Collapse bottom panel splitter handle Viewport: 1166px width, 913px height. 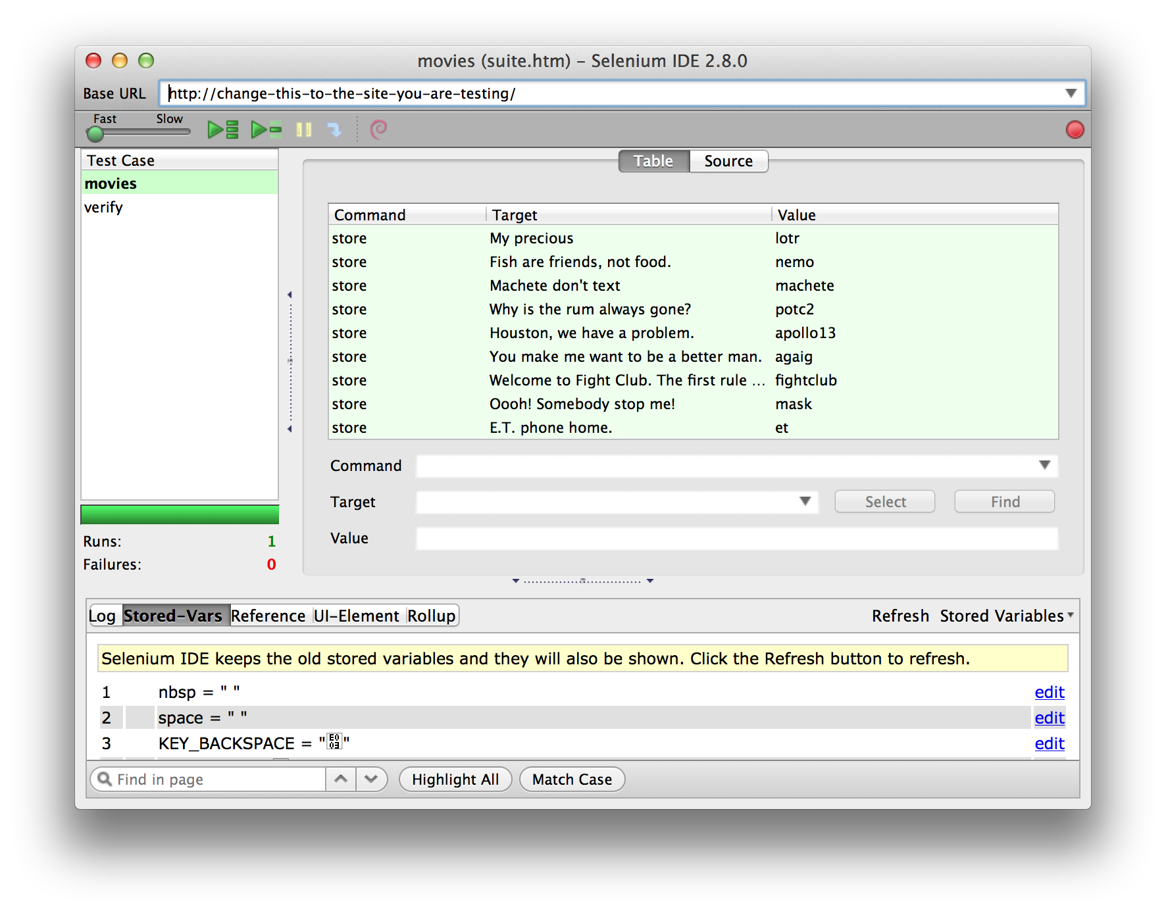coord(582,581)
